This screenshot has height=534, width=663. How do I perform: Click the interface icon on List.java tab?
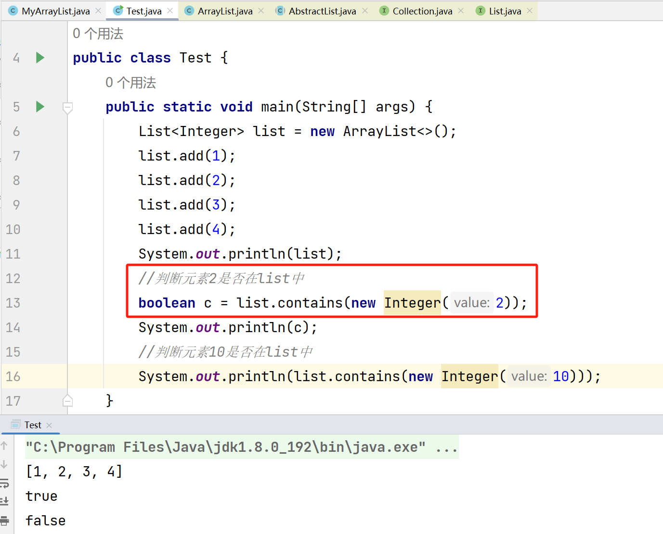pyautogui.click(x=481, y=11)
